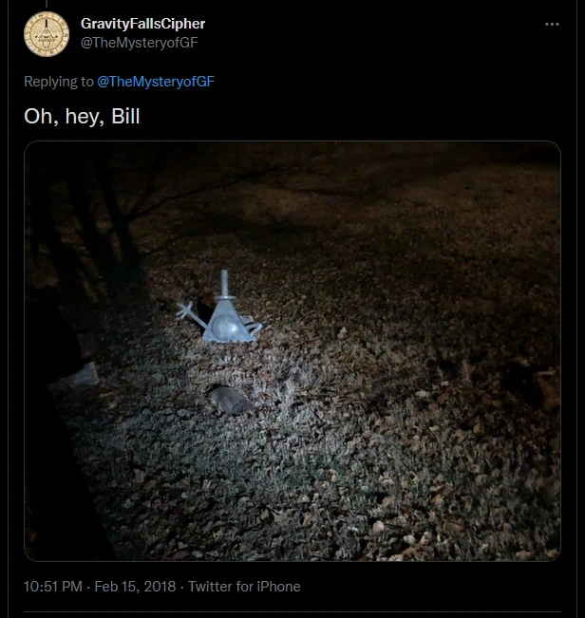
Task: Click the statue's round eye in the photo
Action: point(225,328)
